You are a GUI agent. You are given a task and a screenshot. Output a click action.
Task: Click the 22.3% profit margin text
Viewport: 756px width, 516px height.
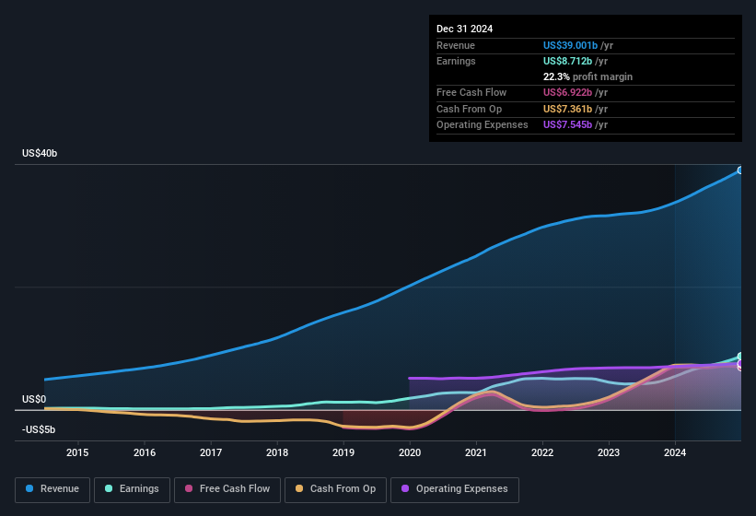(587, 76)
